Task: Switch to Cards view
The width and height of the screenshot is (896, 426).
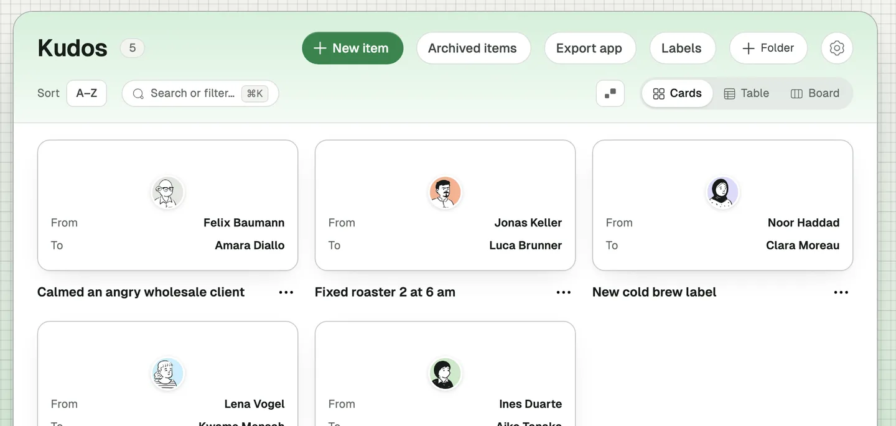Action: point(677,93)
